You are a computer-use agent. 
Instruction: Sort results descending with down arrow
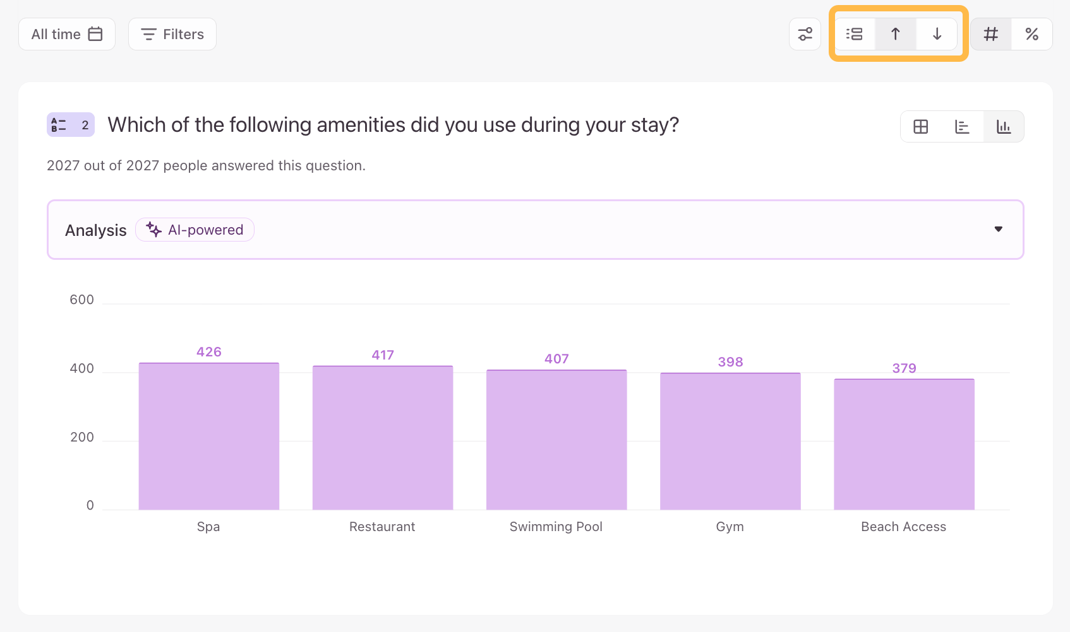(x=937, y=34)
